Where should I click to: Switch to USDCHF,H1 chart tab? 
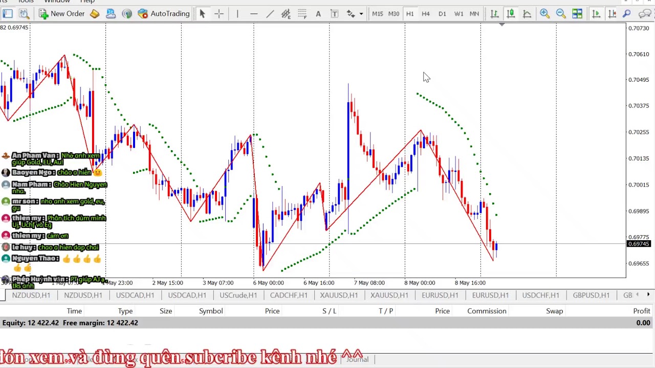coord(540,295)
